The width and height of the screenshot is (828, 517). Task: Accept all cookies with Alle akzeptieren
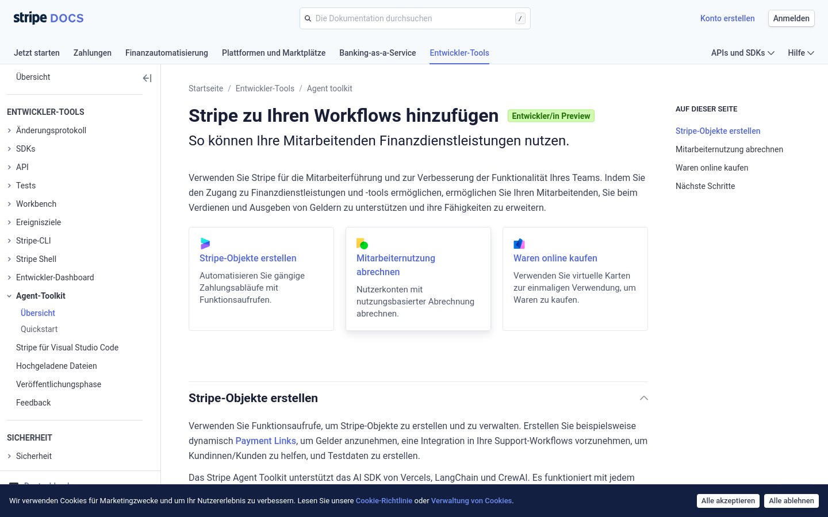click(x=728, y=501)
